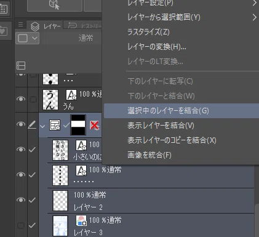Select the レイヤー 2 thumbnail
259x237 pixels.
tap(60, 201)
